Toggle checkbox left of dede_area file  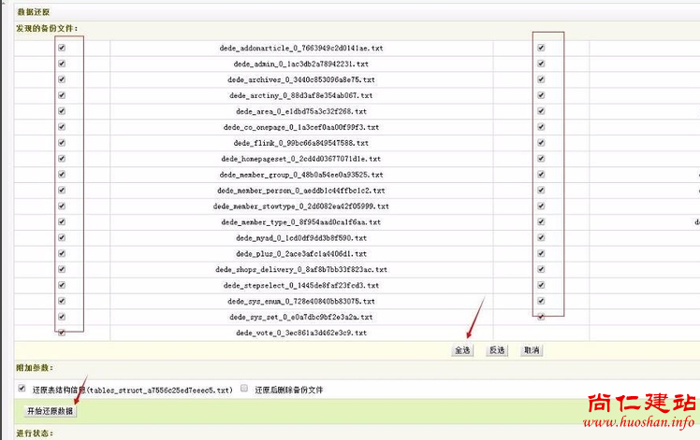point(62,111)
